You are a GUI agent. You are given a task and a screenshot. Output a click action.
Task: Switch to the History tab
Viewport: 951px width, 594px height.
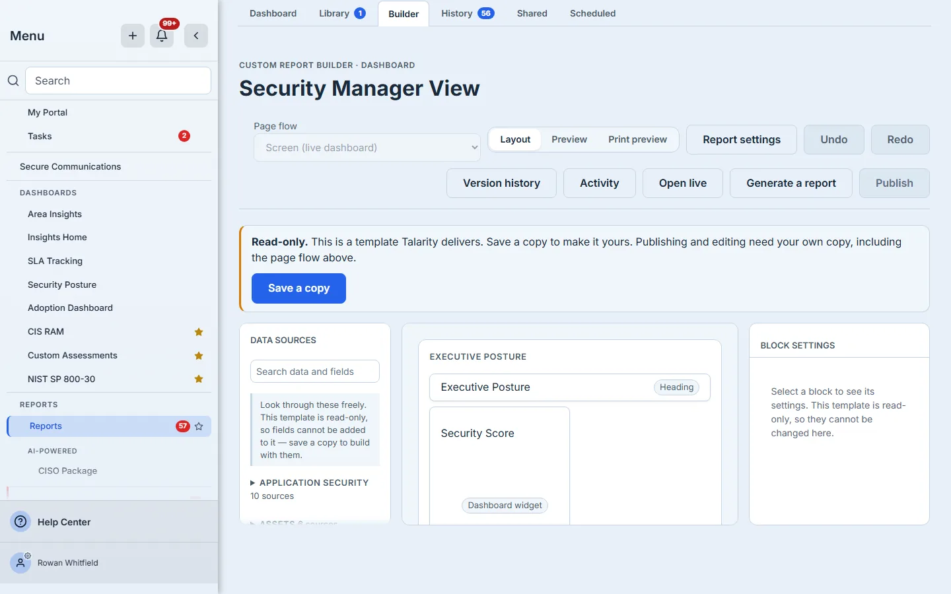point(468,13)
